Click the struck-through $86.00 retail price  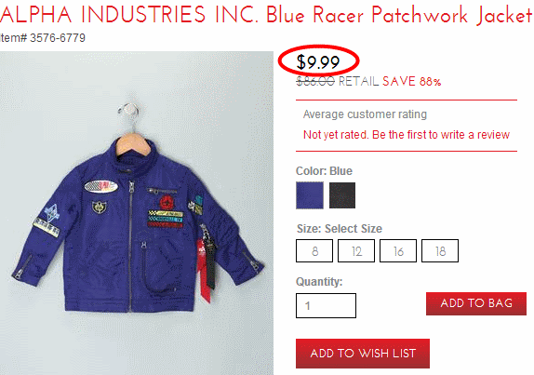pyautogui.click(x=315, y=81)
